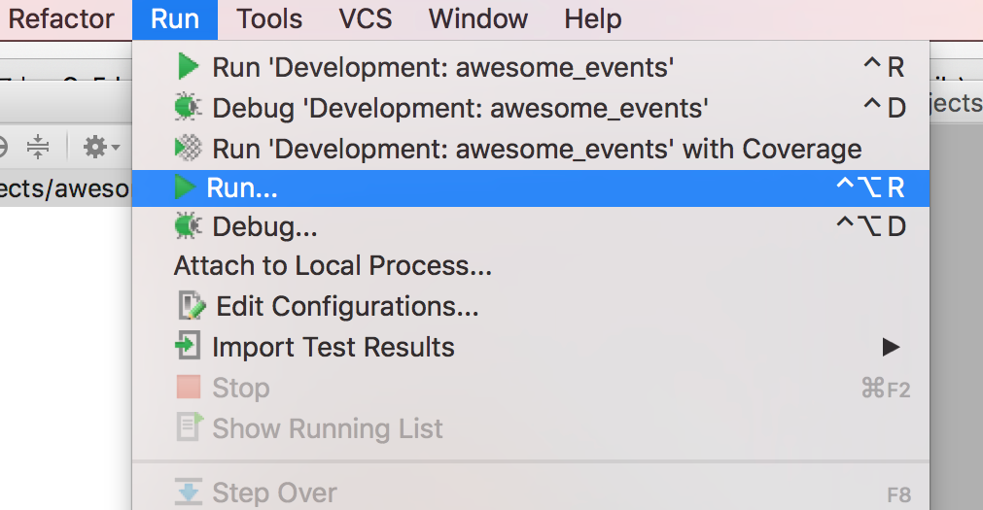Choose the highlighted Run... menu entry
The image size is (983, 510).
pos(243,188)
